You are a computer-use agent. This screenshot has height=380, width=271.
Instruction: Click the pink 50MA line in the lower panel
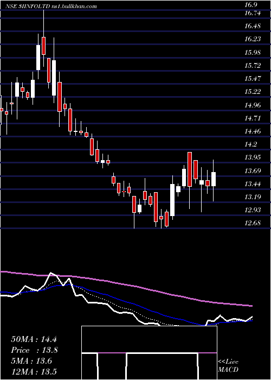[x=126, y=284]
